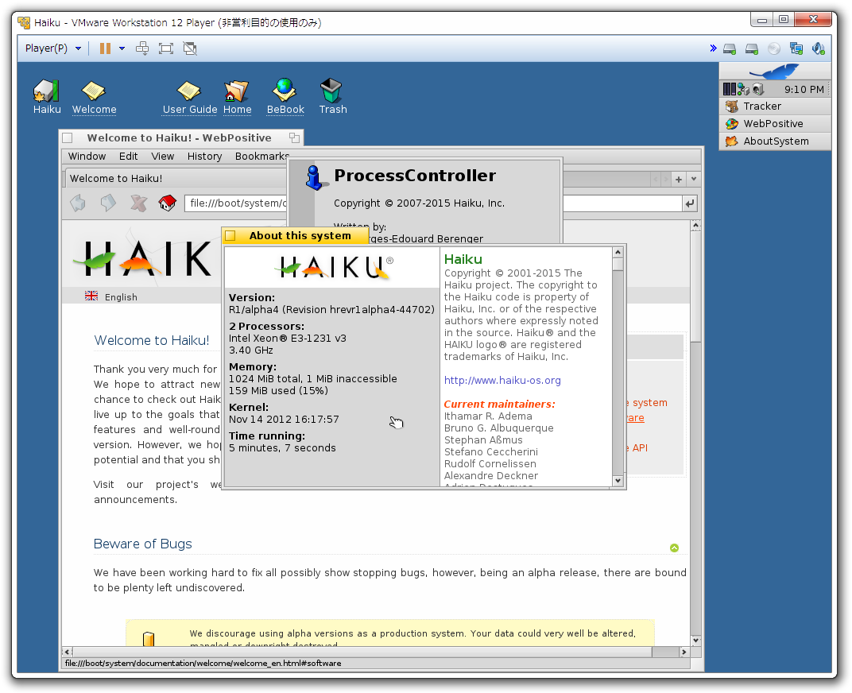852x693 pixels.
Task: Click WebPositive horizontal scrollbar right arrow
Action: 684,652
